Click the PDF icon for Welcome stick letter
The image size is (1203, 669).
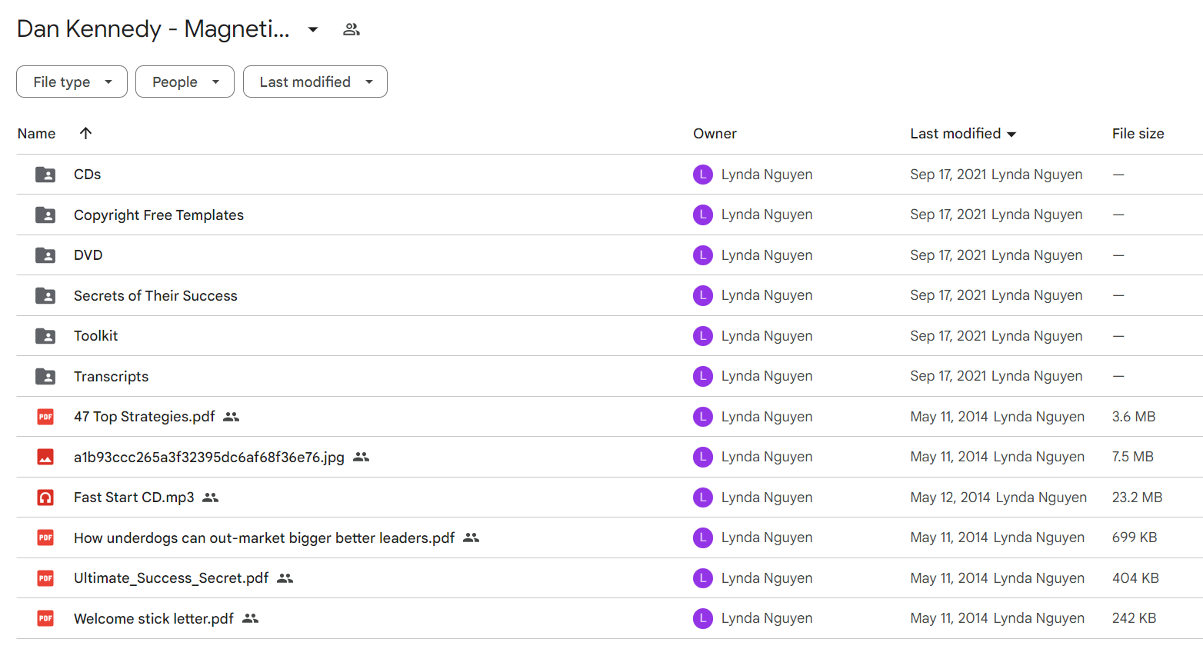point(45,618)
